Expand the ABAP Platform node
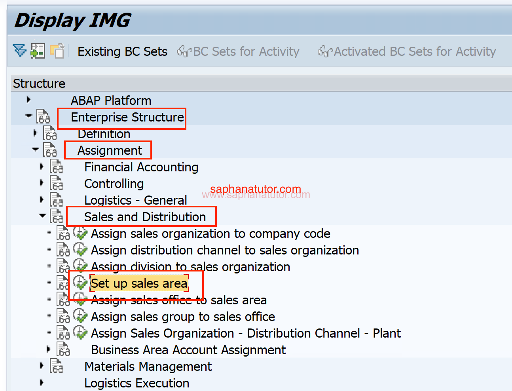 tap(28, 100)
